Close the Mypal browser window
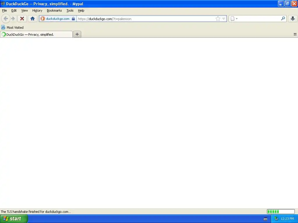This screenshot has height=223, width=298. 294,3
